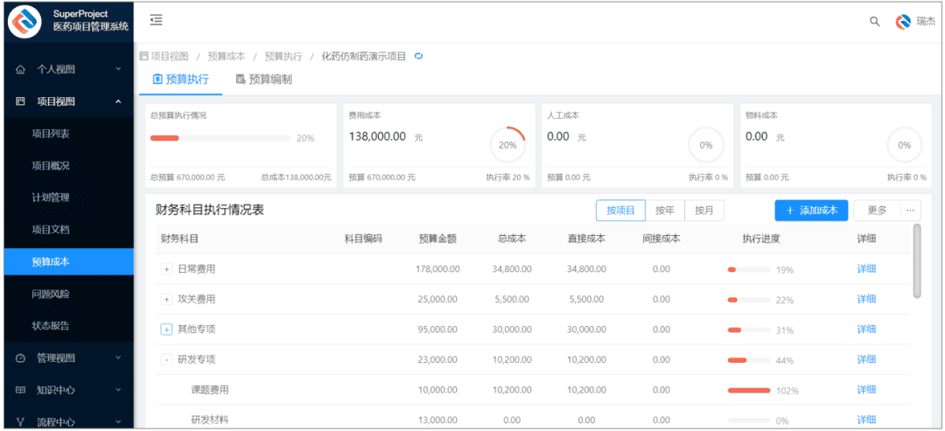The image size is (945, 431).
Task: Expand the 流程中心 menu chevron
Action: pyautogui.click(x=118, y=422)
